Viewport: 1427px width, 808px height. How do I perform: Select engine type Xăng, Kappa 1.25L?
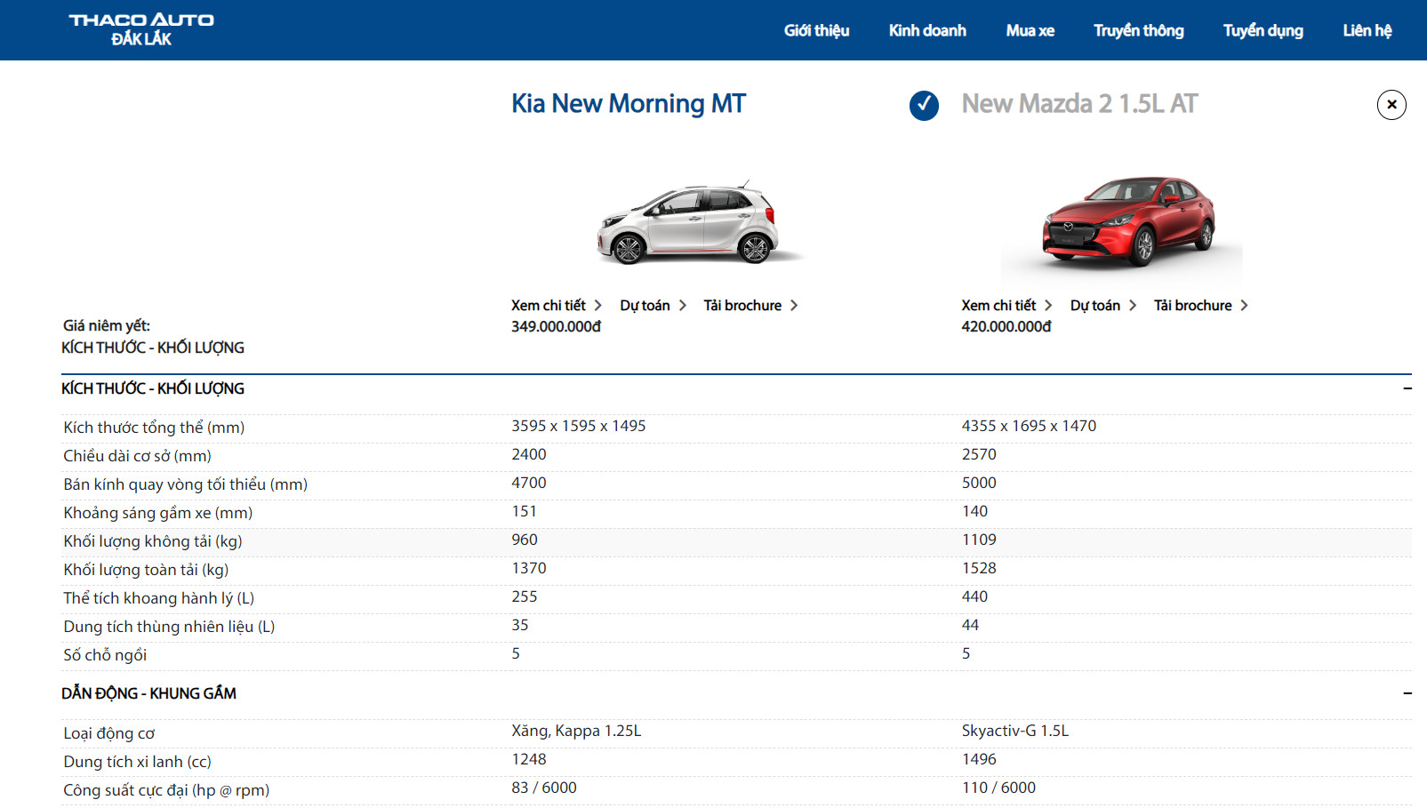(576, 731)
